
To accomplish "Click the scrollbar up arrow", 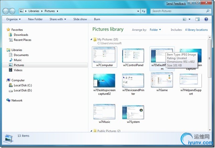I will 210,37.
